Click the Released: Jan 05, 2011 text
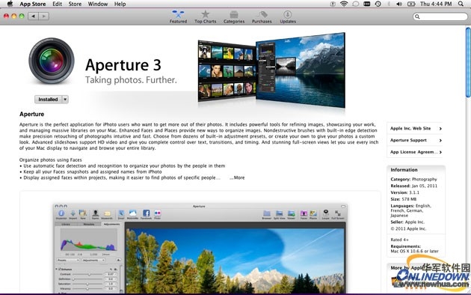471x295 pixels. pyautogui.click(x=414, y=186)
